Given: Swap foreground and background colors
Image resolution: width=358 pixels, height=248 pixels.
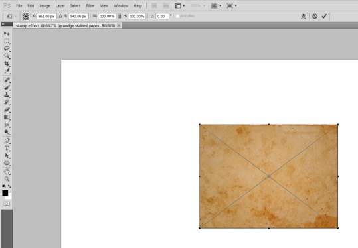Looking at the screenshot, I should pyautogui.click(x=9, y=186).
